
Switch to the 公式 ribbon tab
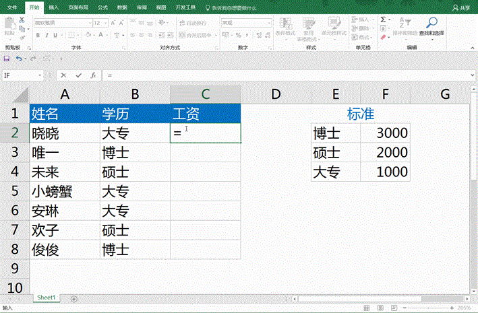point(102,7)
